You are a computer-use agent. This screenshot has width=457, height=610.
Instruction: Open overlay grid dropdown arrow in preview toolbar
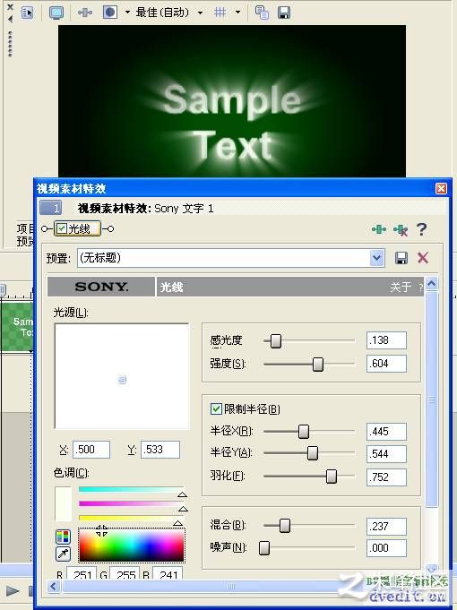(x=237, y=13)
